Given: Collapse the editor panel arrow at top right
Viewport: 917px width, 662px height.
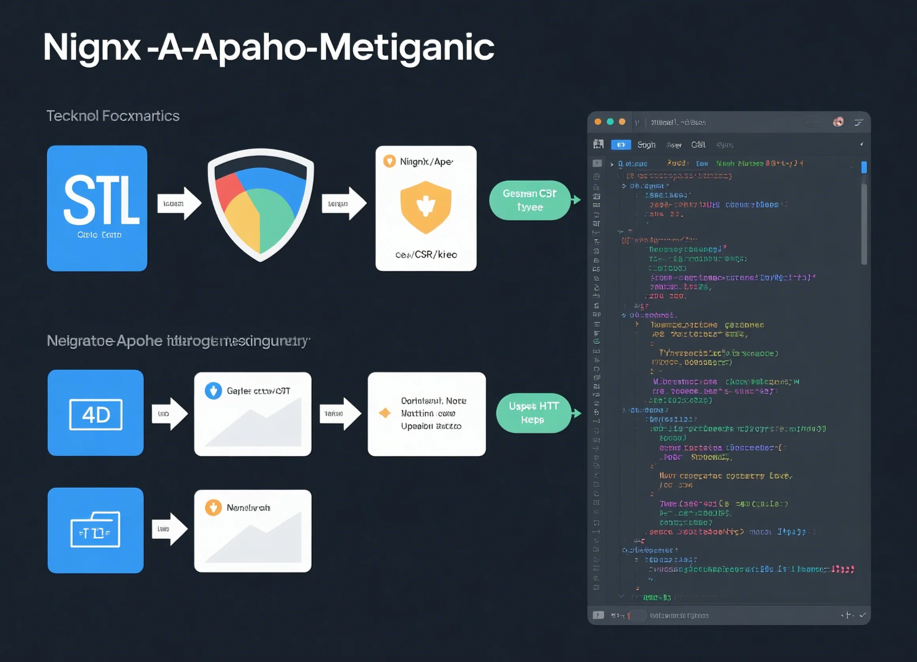Looking at the screenshot, I should coord(862,145).
